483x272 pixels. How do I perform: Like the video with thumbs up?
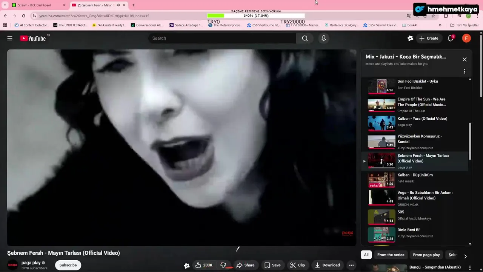coord(204,265)
